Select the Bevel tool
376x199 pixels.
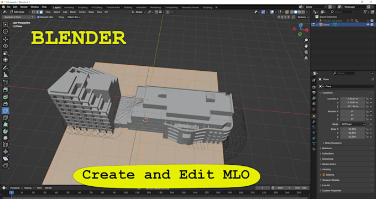click(x=6, y=104)
